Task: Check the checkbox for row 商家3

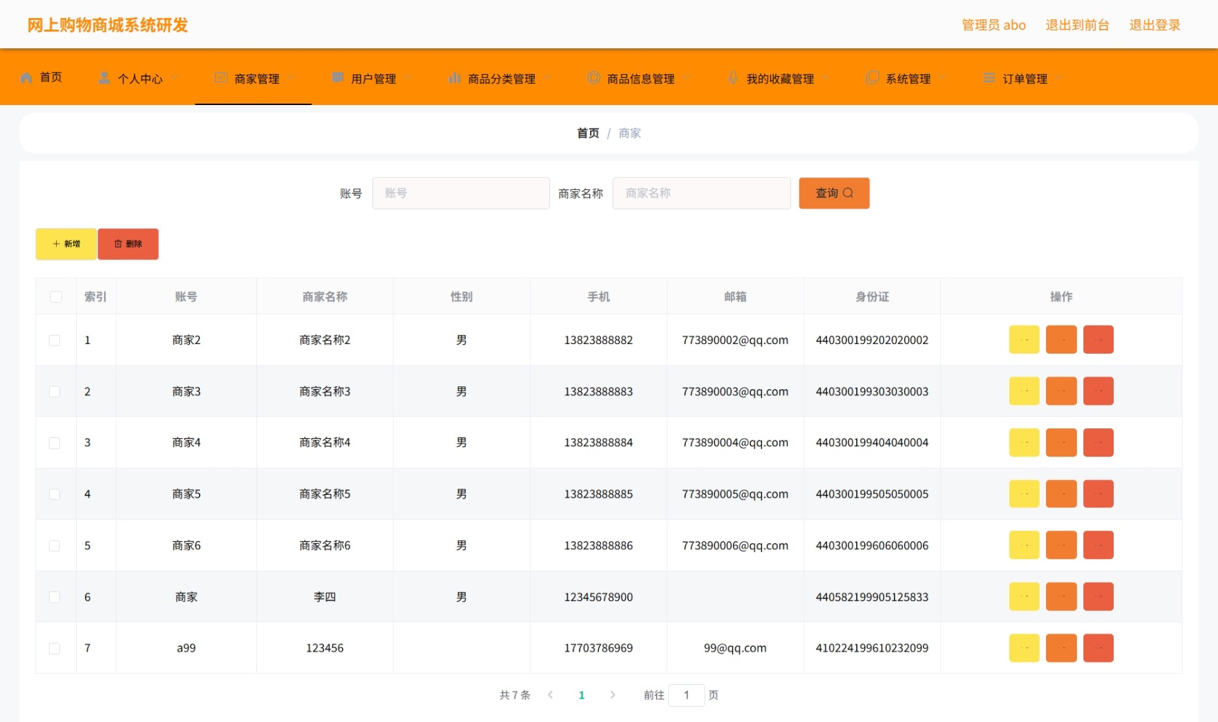Action: pos(55,391)
